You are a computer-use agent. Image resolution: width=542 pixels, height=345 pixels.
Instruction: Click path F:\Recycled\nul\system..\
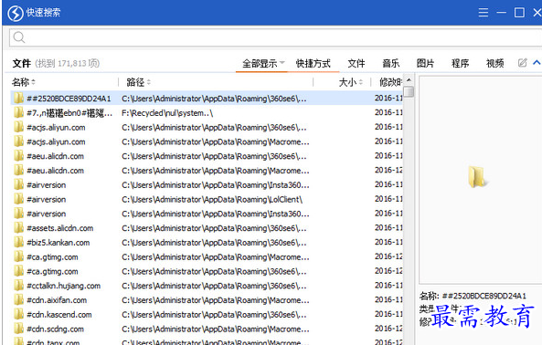[167, 113]
